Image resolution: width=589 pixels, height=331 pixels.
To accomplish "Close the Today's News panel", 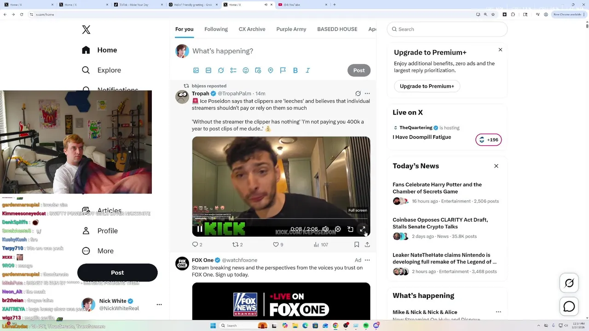I will click(496, 166).
